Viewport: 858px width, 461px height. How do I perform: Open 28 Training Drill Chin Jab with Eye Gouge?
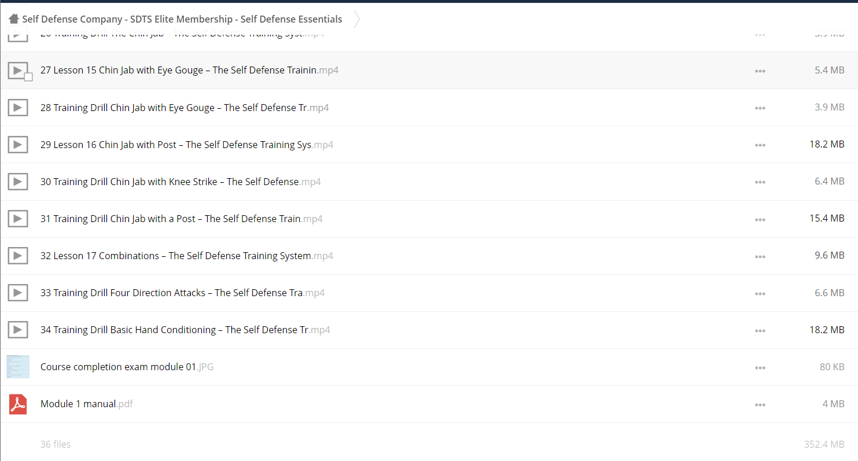[185, 107]
